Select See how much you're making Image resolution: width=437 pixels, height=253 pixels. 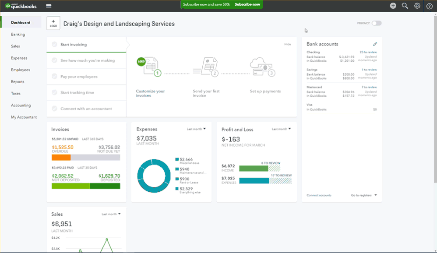click(x=86, y=60)
